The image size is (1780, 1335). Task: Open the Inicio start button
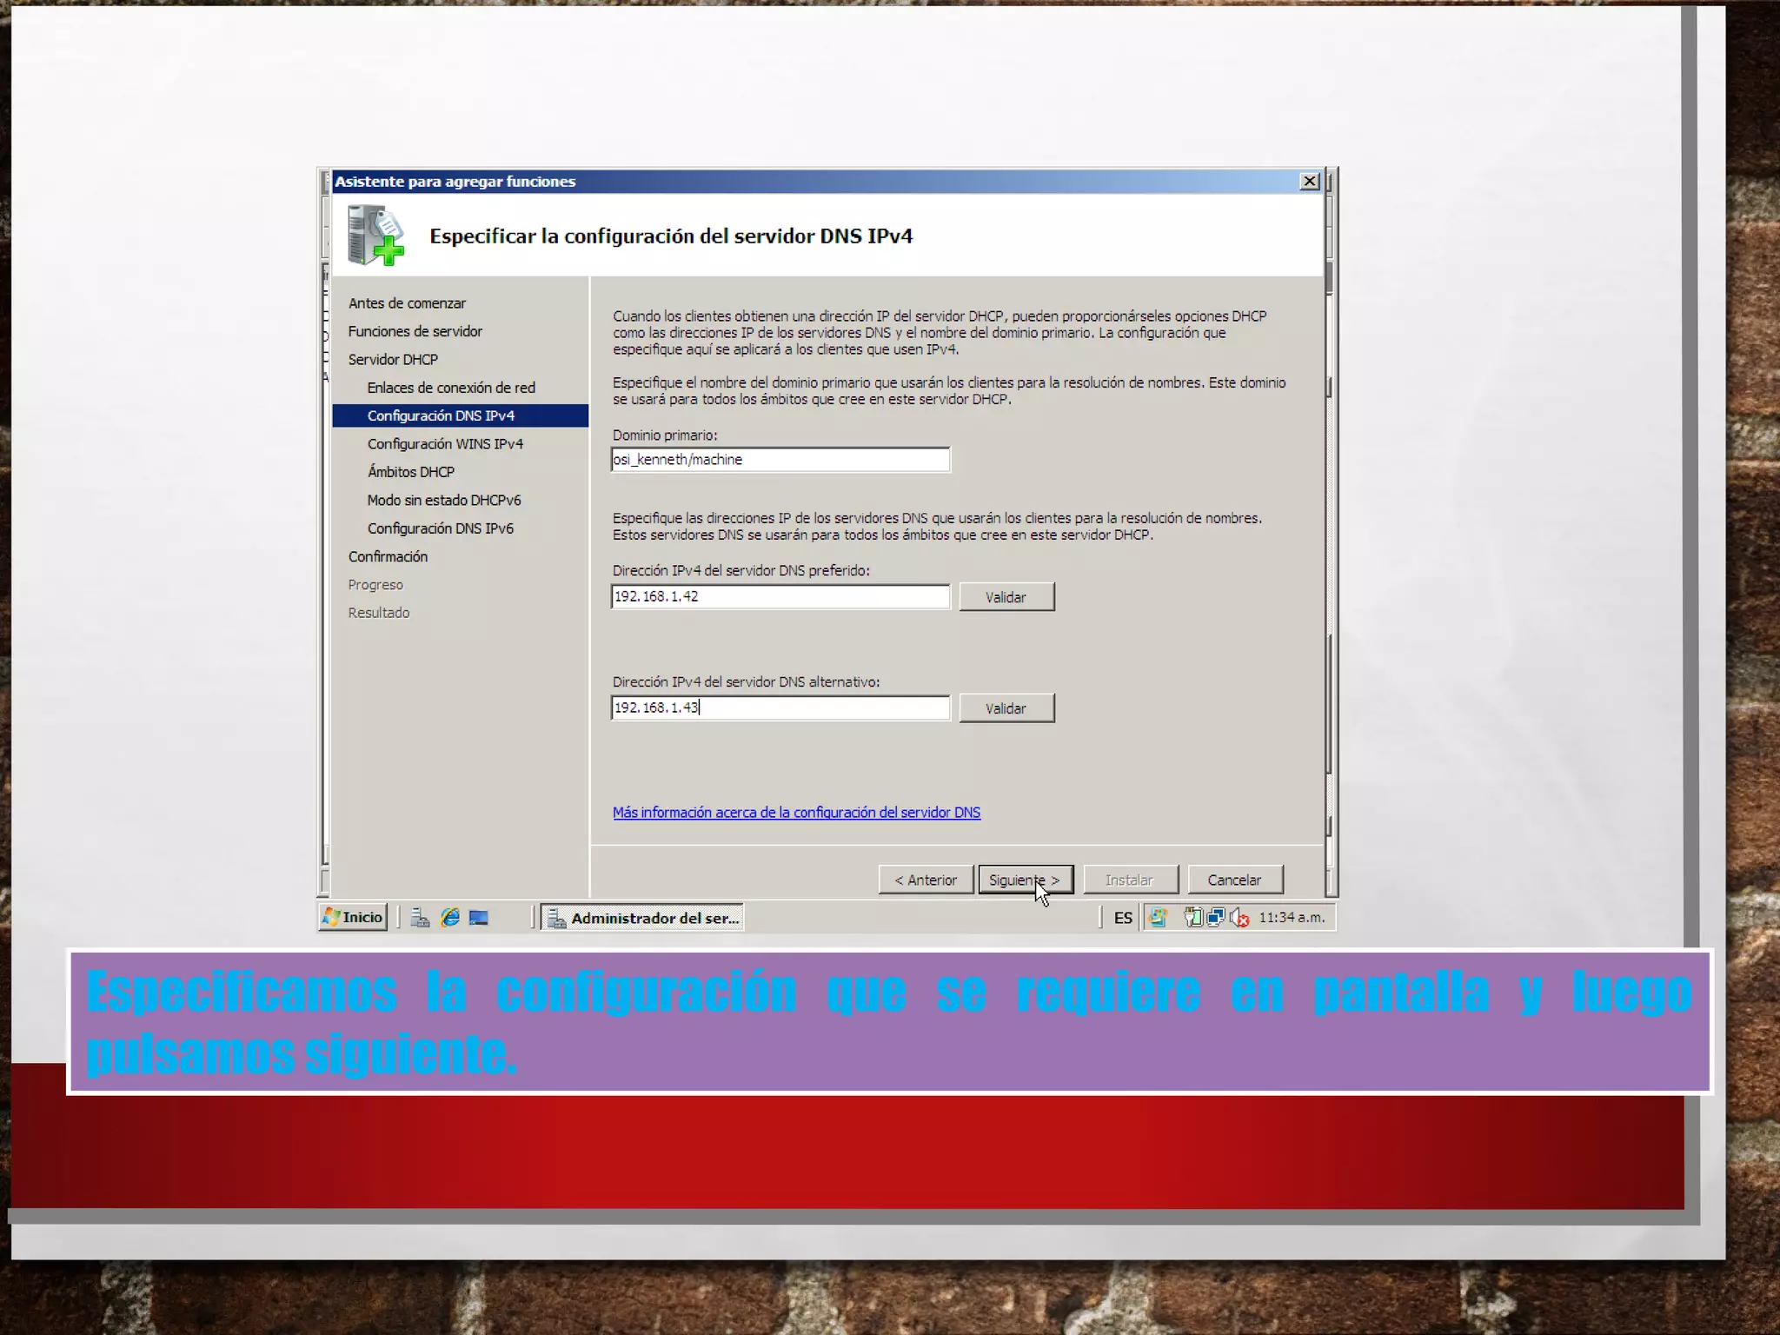coord(353,918)
